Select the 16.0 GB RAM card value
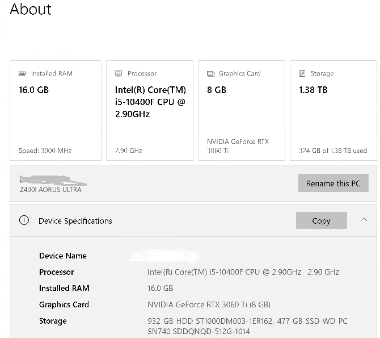 (x=34, y=90)
